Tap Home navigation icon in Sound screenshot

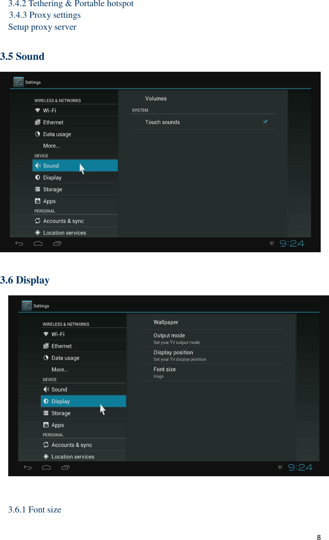click(x=38, y=244)
